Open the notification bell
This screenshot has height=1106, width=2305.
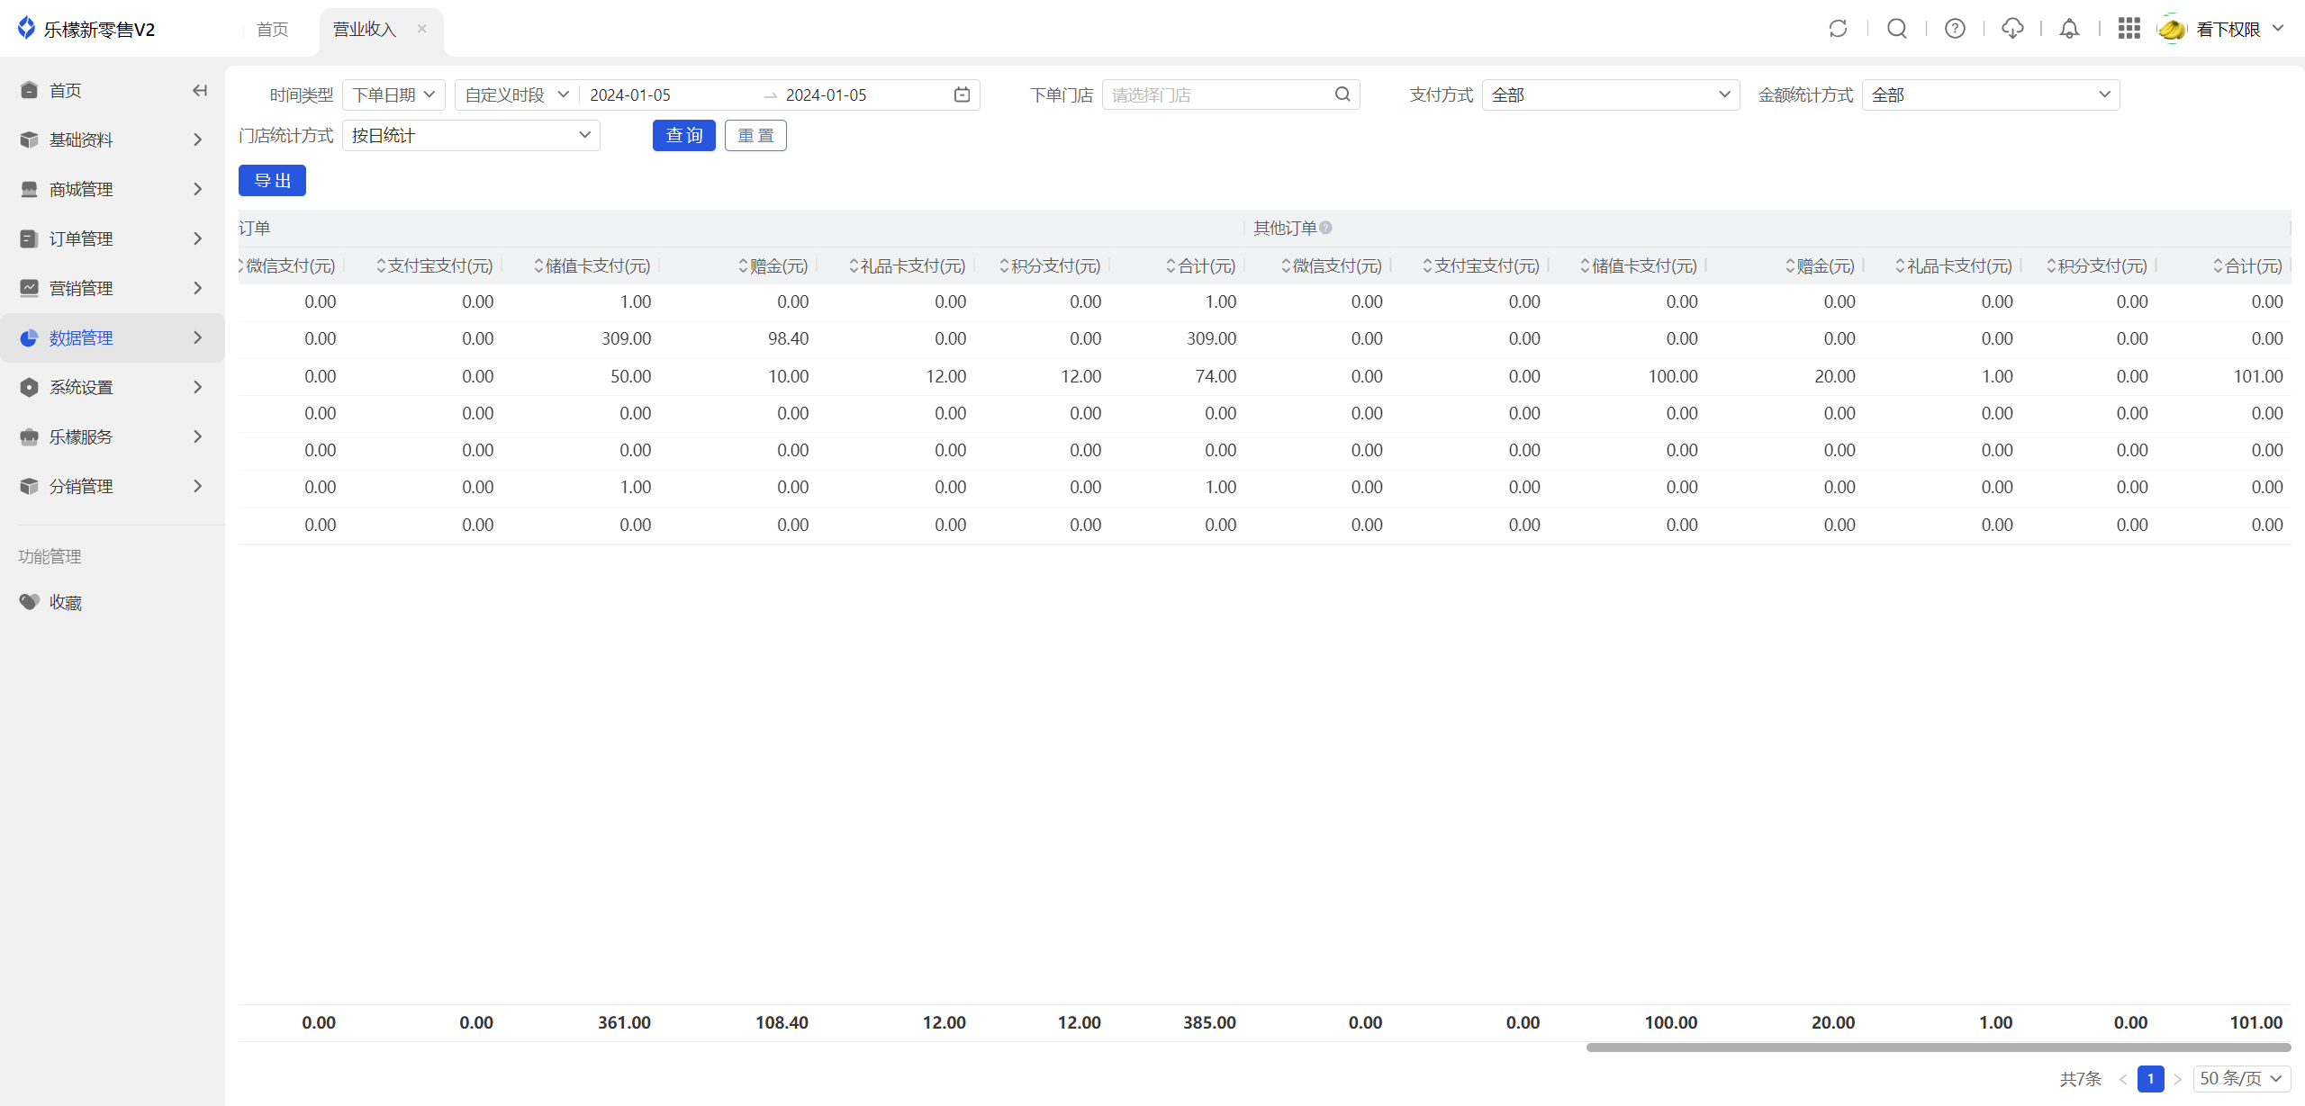(x=2069, y=29)
